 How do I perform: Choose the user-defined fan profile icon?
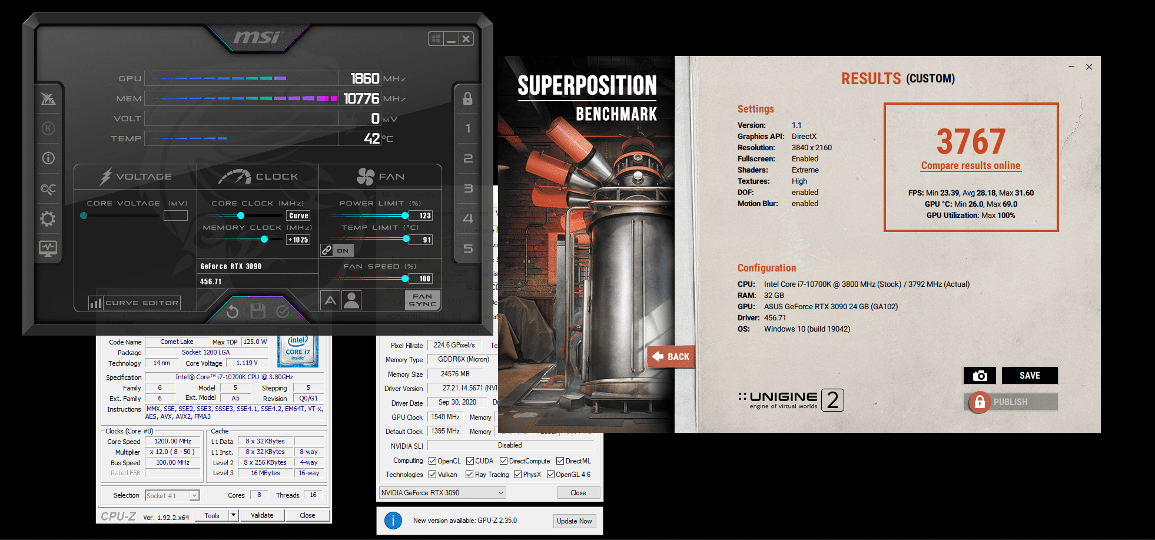[351, 300]
